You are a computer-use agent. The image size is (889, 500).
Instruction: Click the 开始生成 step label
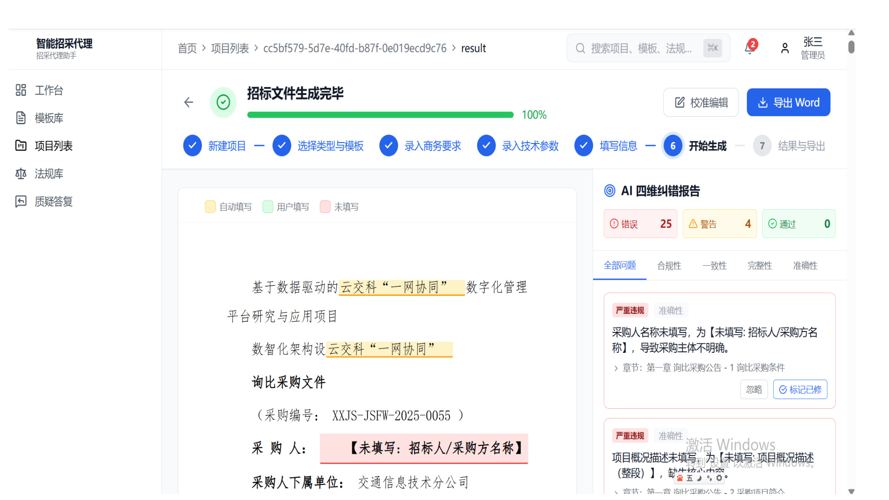click(x=707, y=146)
